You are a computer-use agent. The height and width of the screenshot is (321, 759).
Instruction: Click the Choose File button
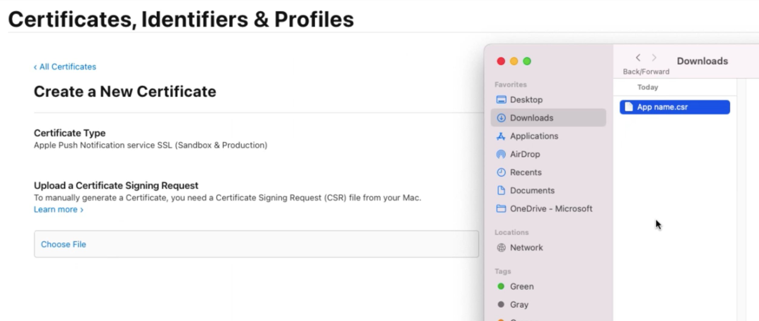pyautogui.click(x=64, y=244)
